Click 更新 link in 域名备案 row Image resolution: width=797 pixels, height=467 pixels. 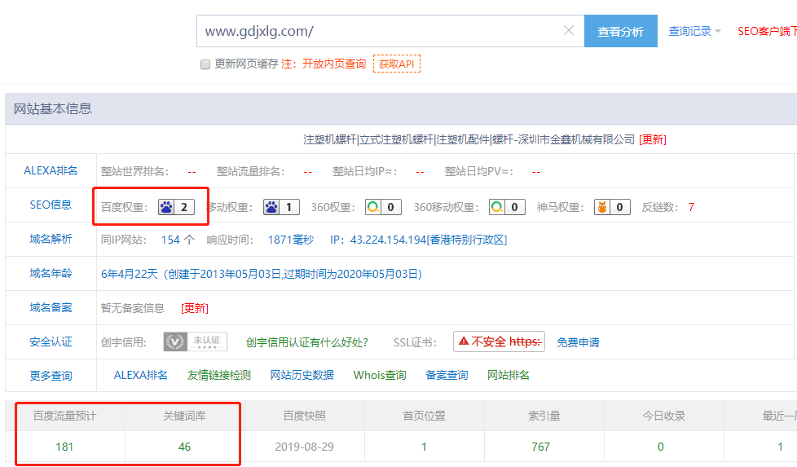click(x=195, y=308)
